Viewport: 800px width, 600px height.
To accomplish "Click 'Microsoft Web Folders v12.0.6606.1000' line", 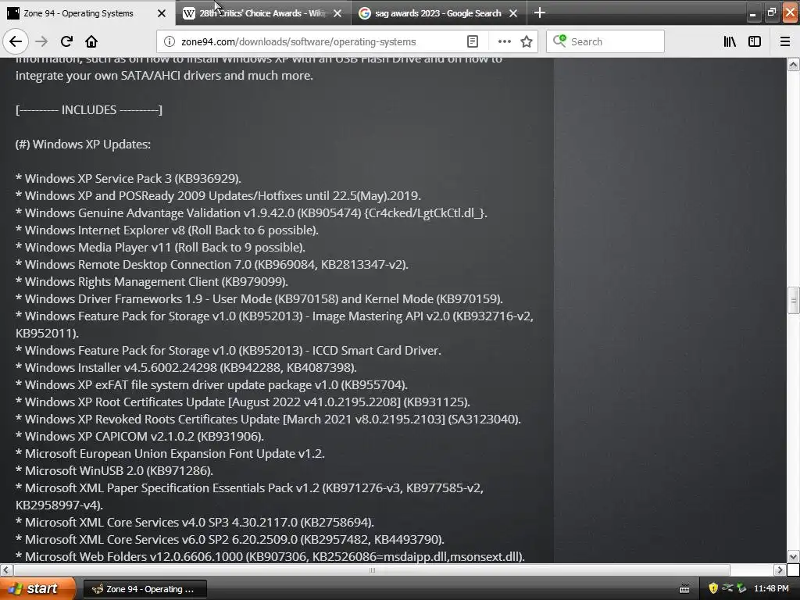I will (270, 556).
